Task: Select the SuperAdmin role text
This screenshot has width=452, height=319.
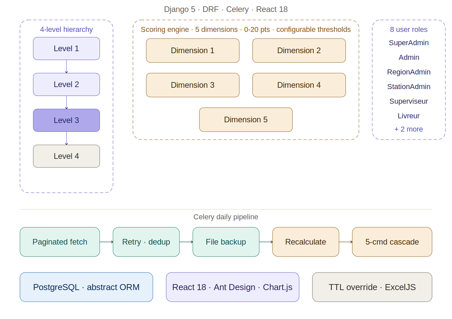Action: [409, 43]
